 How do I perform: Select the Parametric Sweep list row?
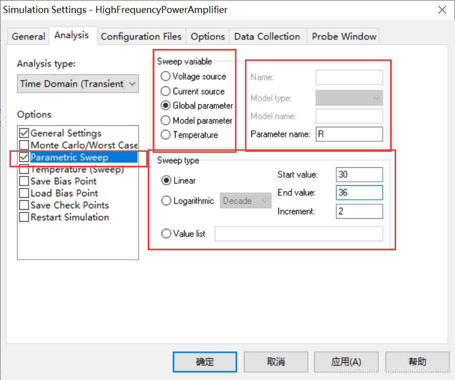[x=84, y=157]
